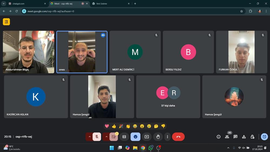Send the surprised face reaction

[142, 126]
